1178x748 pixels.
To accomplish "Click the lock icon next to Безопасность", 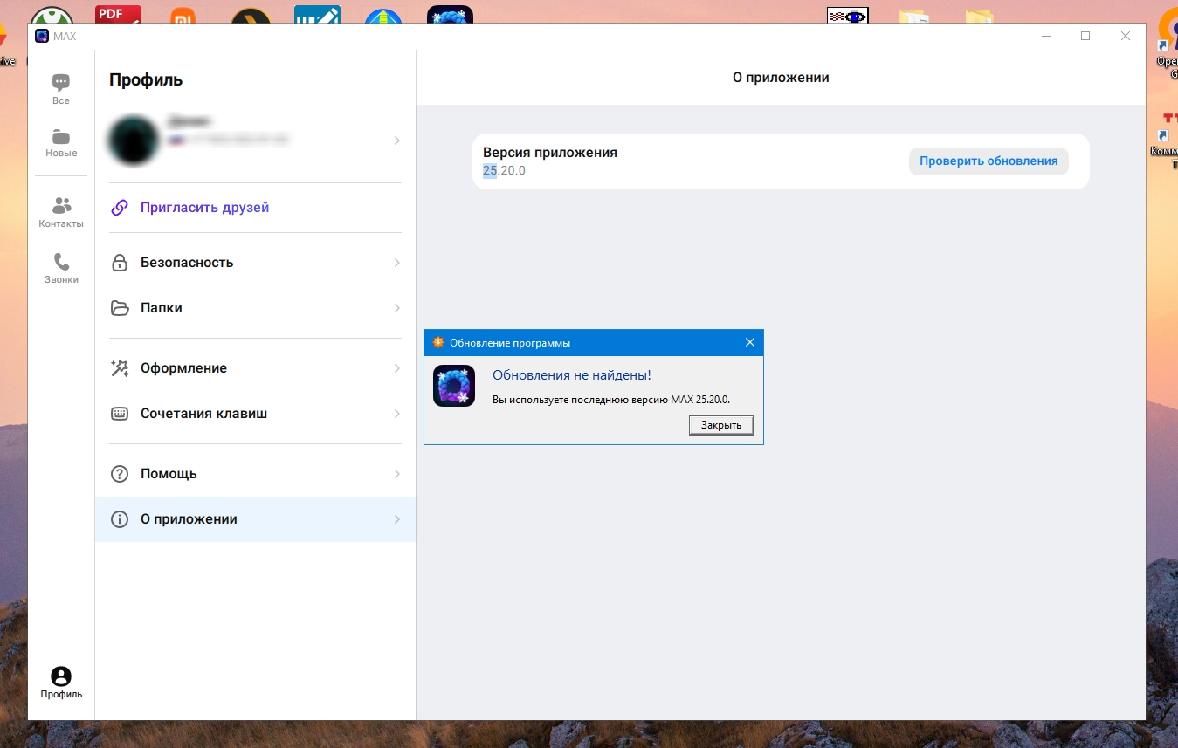I will pos(120,263).
